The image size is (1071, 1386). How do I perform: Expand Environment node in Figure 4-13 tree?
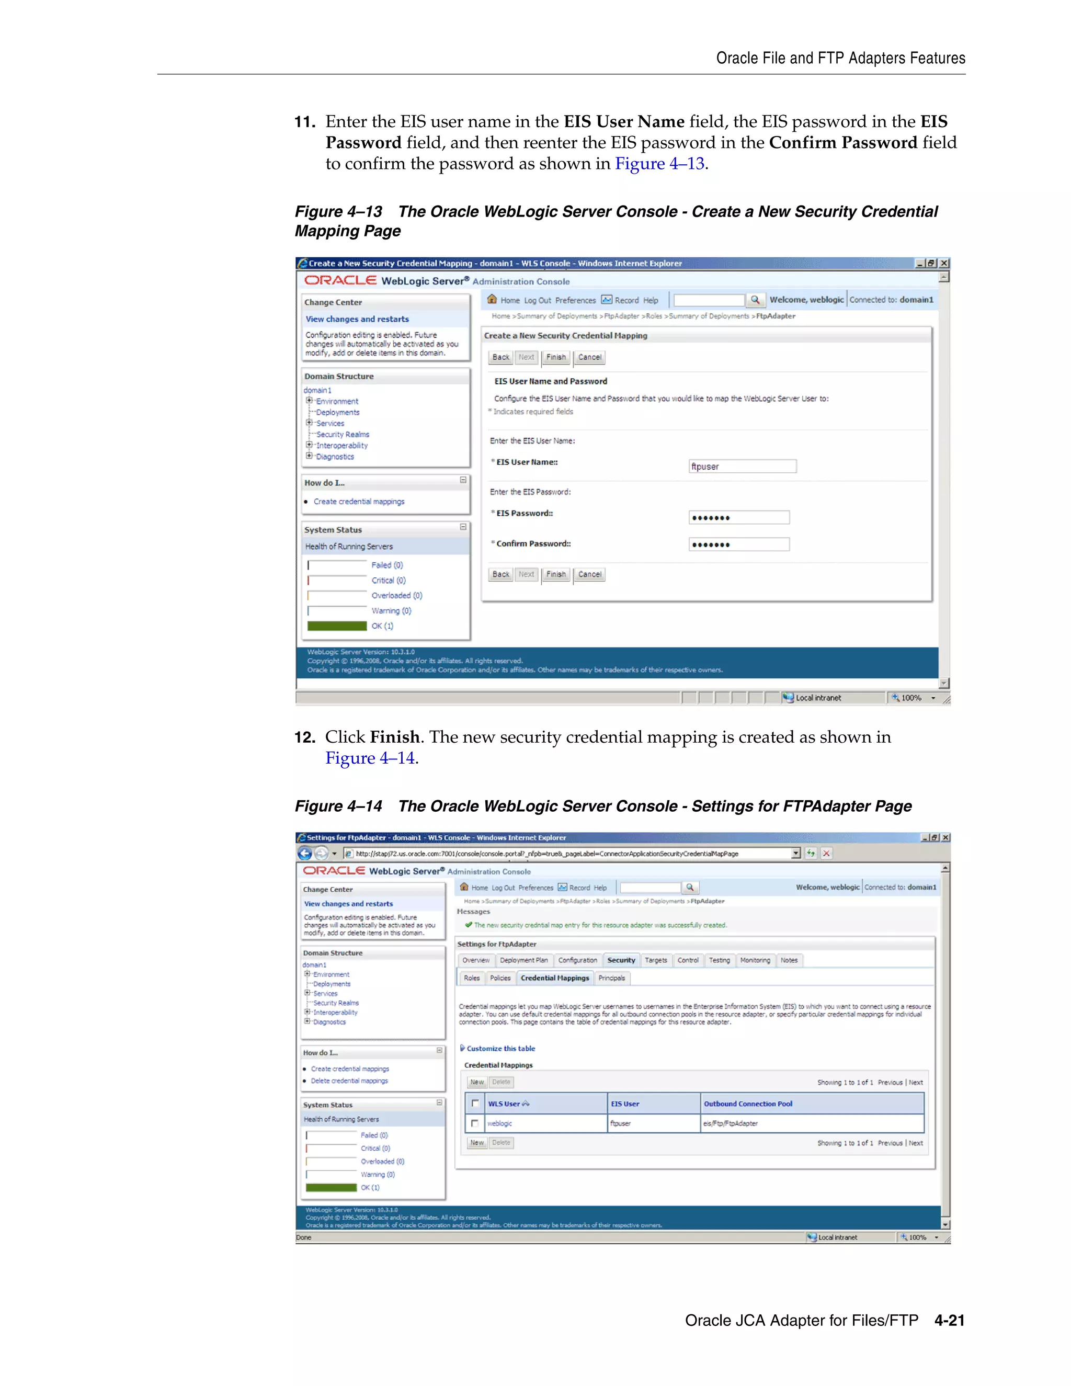coord(309,401)
